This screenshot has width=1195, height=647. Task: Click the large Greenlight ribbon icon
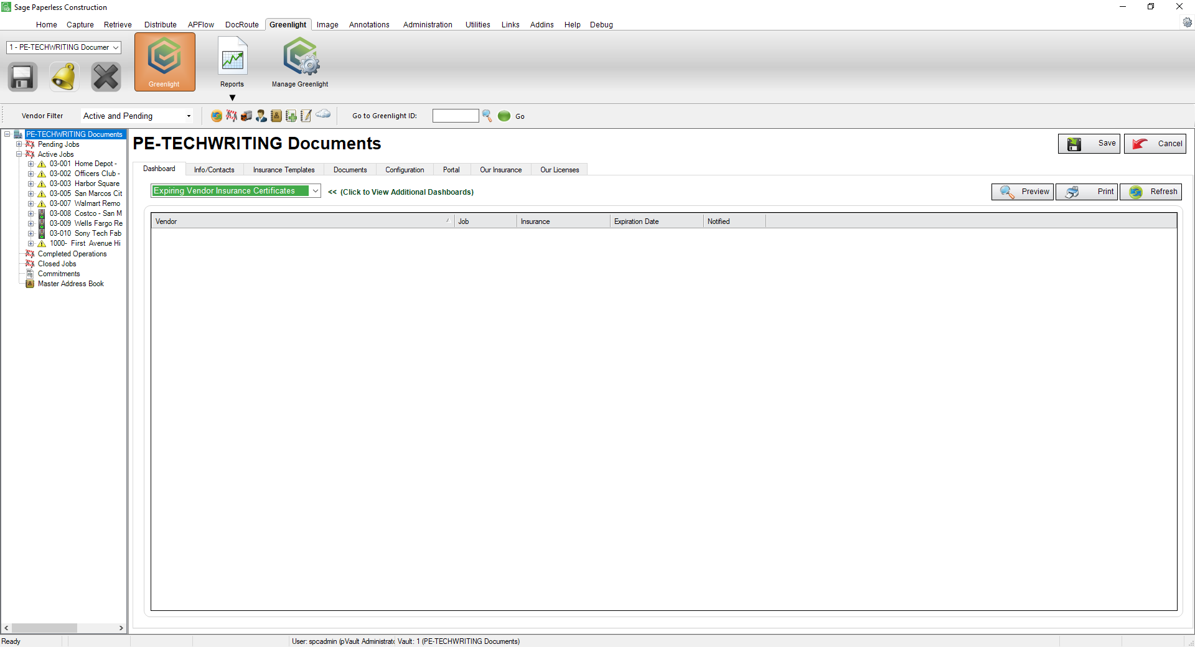pyautogui.click(x=164, y=62)
